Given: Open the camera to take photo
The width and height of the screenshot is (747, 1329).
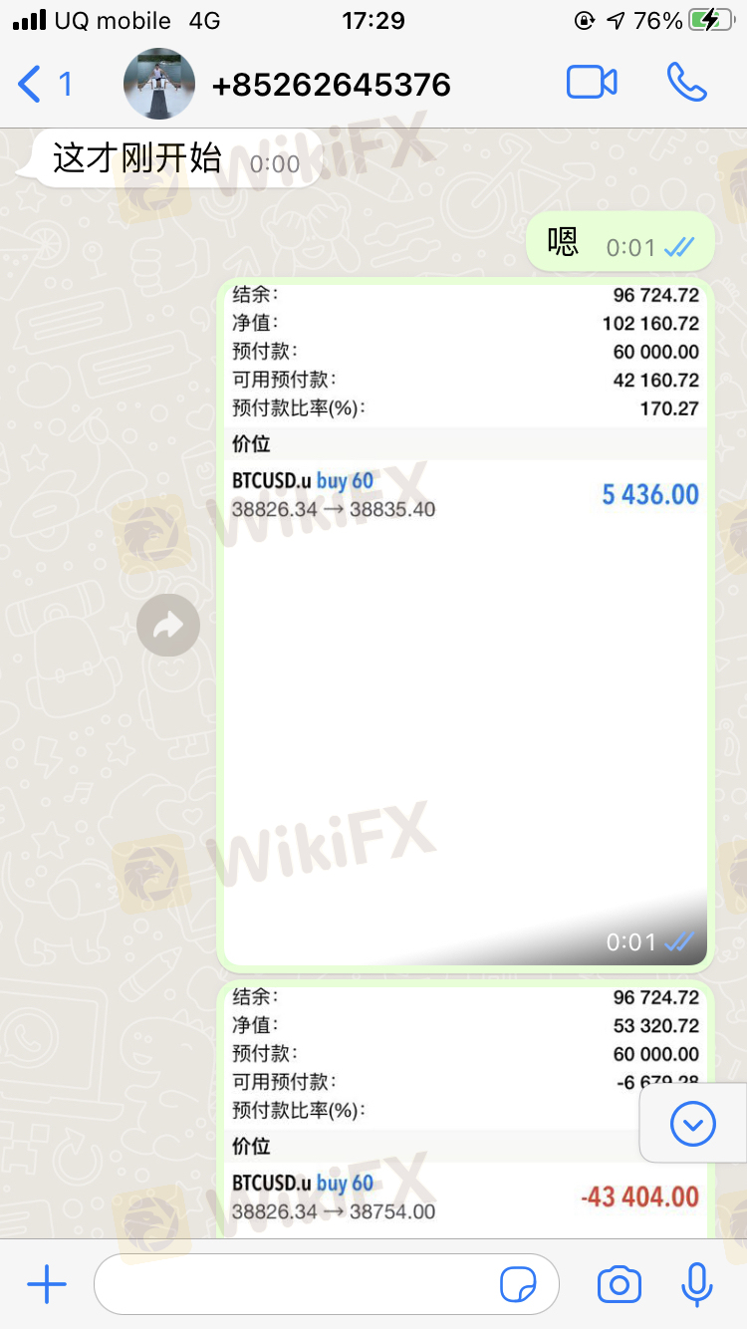Looking at the screenshot, I should tap(620, 1285).
